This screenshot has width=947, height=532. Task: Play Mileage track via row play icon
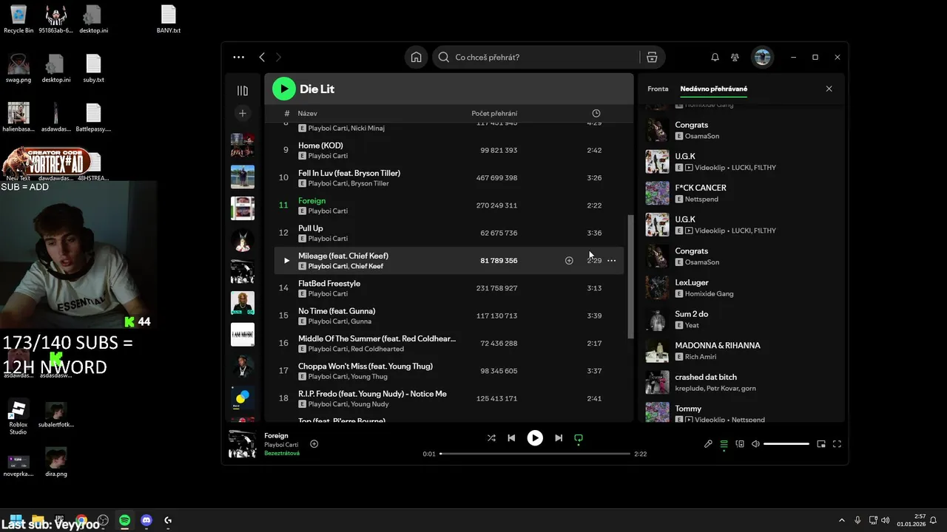pyautogui.click(x=286, y=260)
